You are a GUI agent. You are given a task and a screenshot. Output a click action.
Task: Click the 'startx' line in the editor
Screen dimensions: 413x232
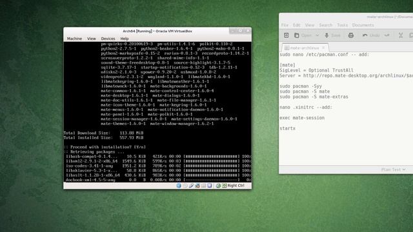point(287,128)
